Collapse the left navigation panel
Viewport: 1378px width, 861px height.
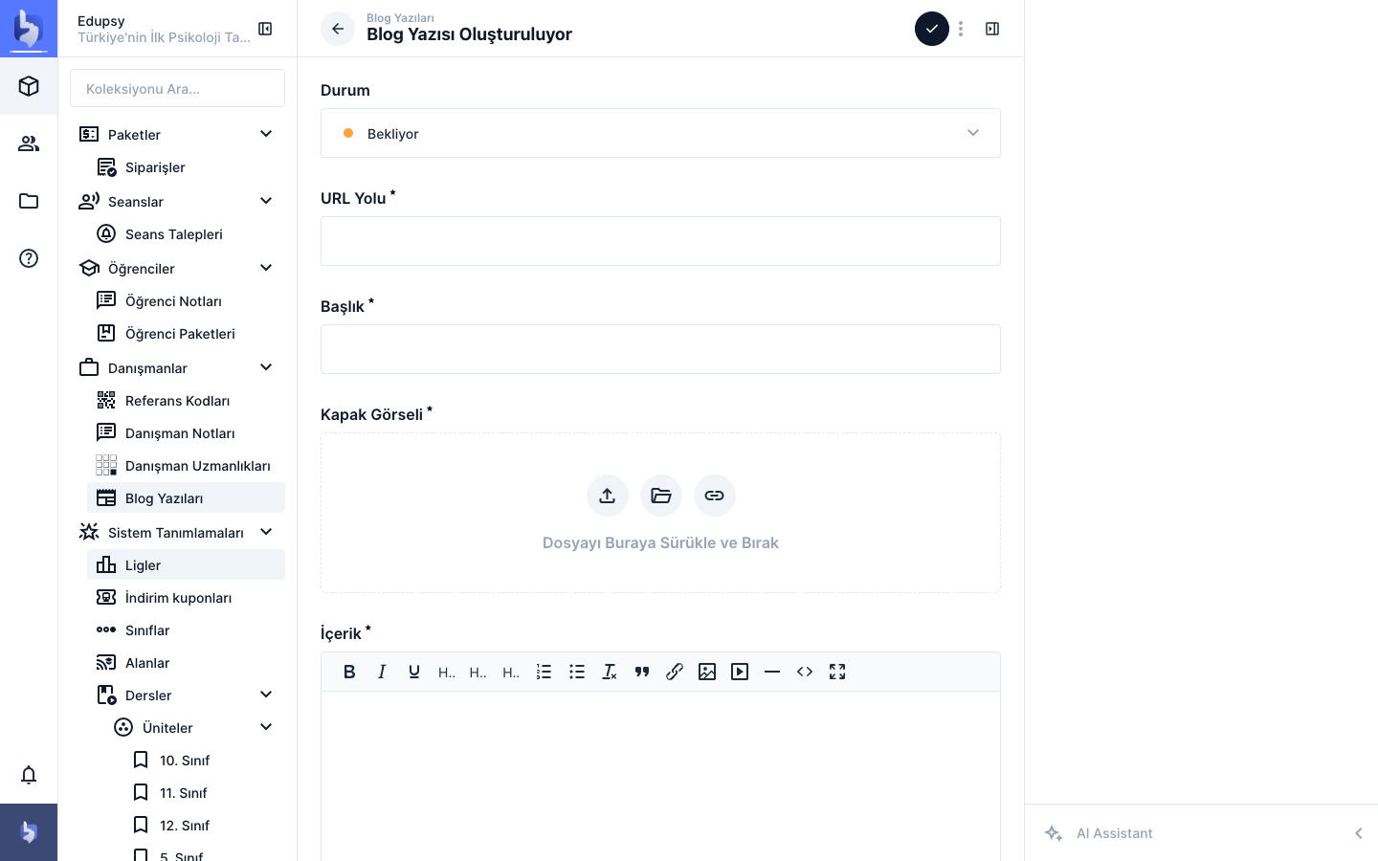266,29
